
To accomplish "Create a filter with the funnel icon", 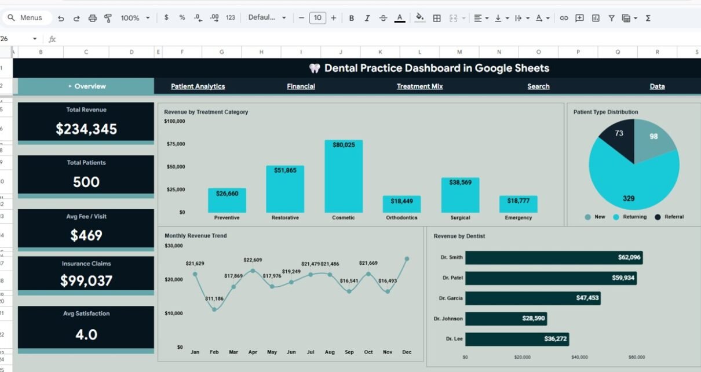I will pos(611,18).
